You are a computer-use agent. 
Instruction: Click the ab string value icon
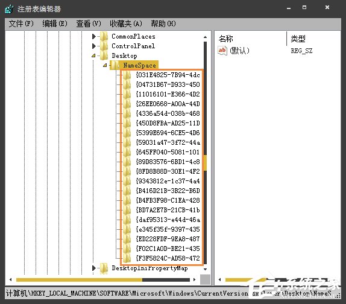click(222, 51)
